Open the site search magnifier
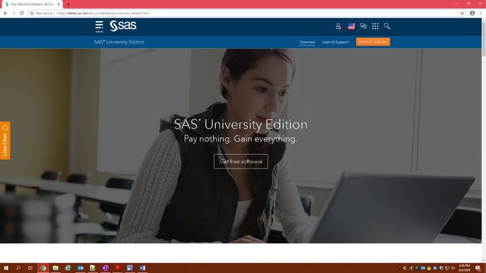 [x=387, y=26]
